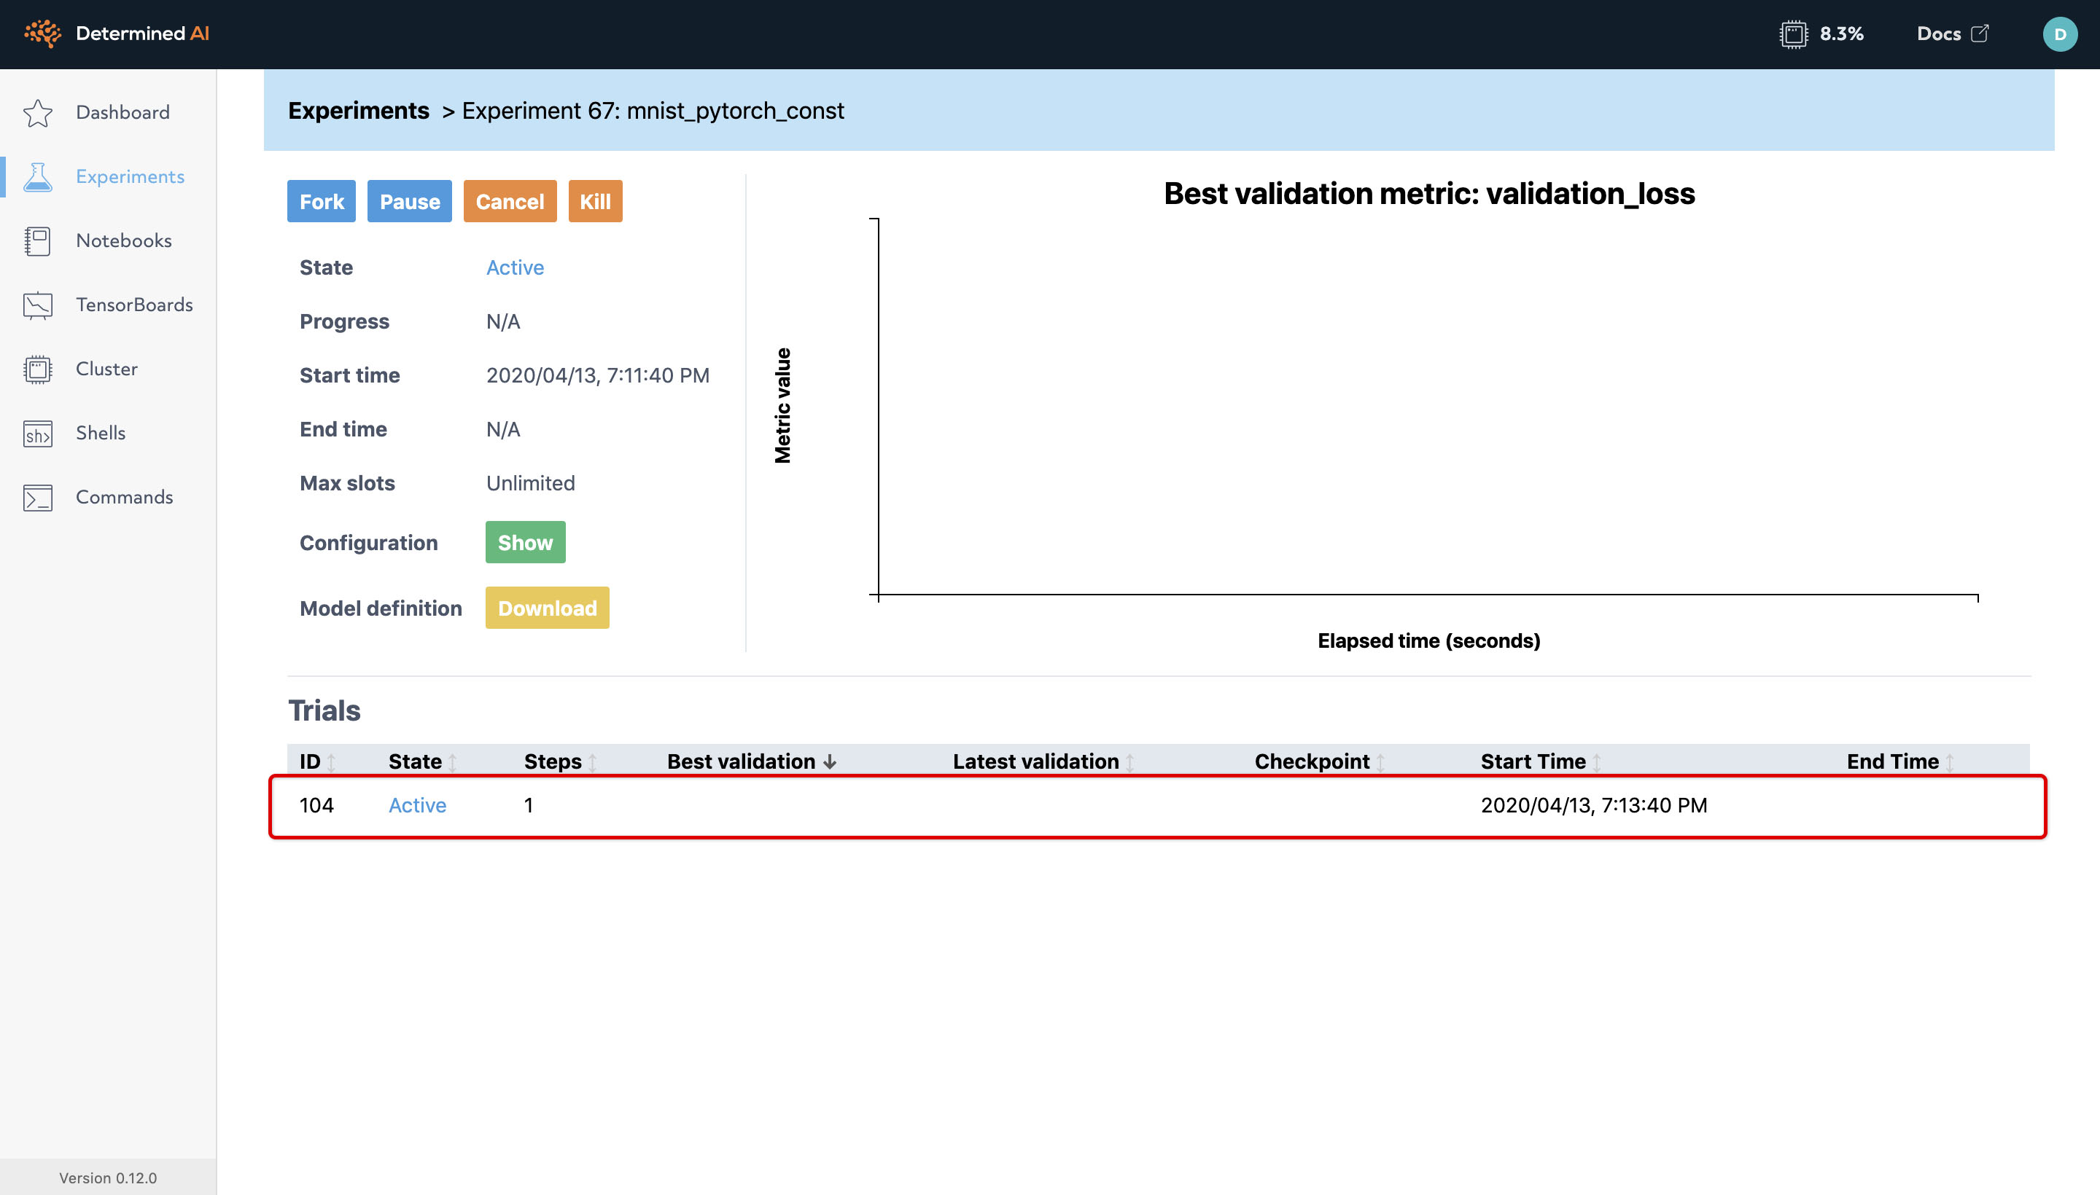
Task: Click the Steps value 1 cell
Action: 528,805
